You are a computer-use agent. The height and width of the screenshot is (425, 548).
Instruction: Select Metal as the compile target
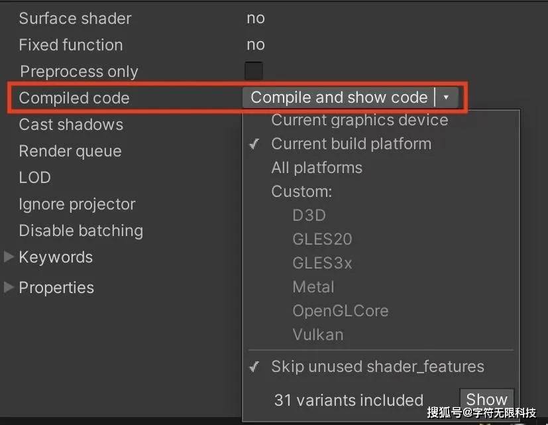[x=313, y=287]
